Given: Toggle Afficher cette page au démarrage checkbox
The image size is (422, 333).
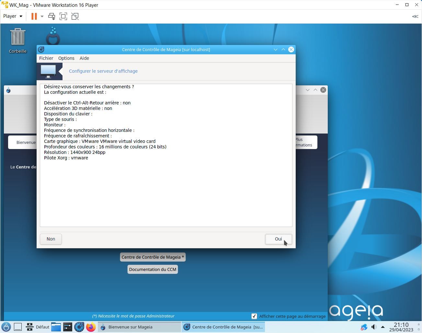Looking at the screenshot, I should pyautogui.click(x=254, y=316).
